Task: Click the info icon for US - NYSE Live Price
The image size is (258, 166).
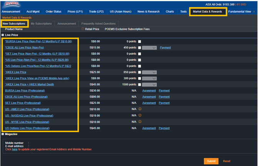Action: [x=140, y=122]
